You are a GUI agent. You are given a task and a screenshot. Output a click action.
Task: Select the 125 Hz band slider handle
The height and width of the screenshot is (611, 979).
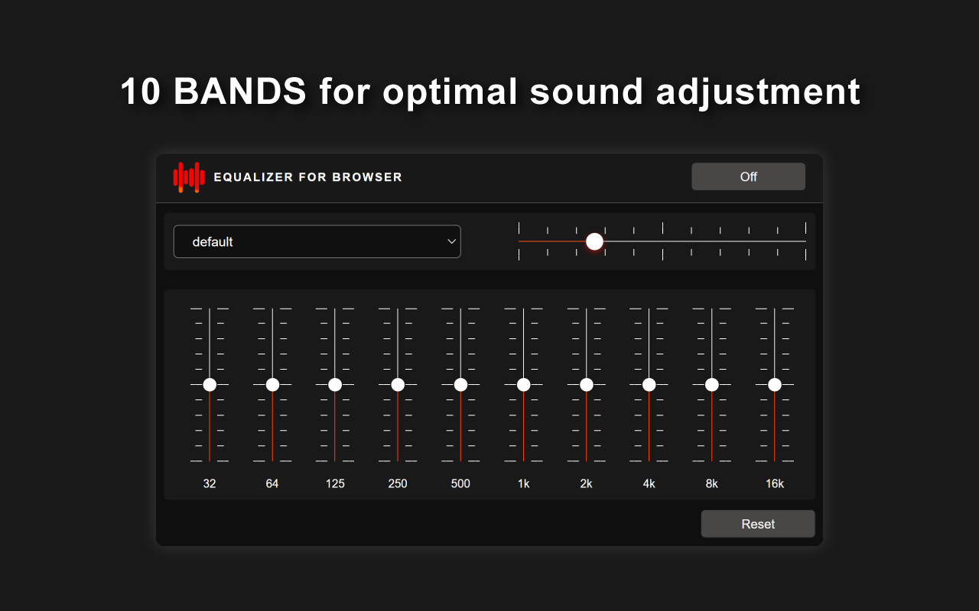tap(335, 385)
